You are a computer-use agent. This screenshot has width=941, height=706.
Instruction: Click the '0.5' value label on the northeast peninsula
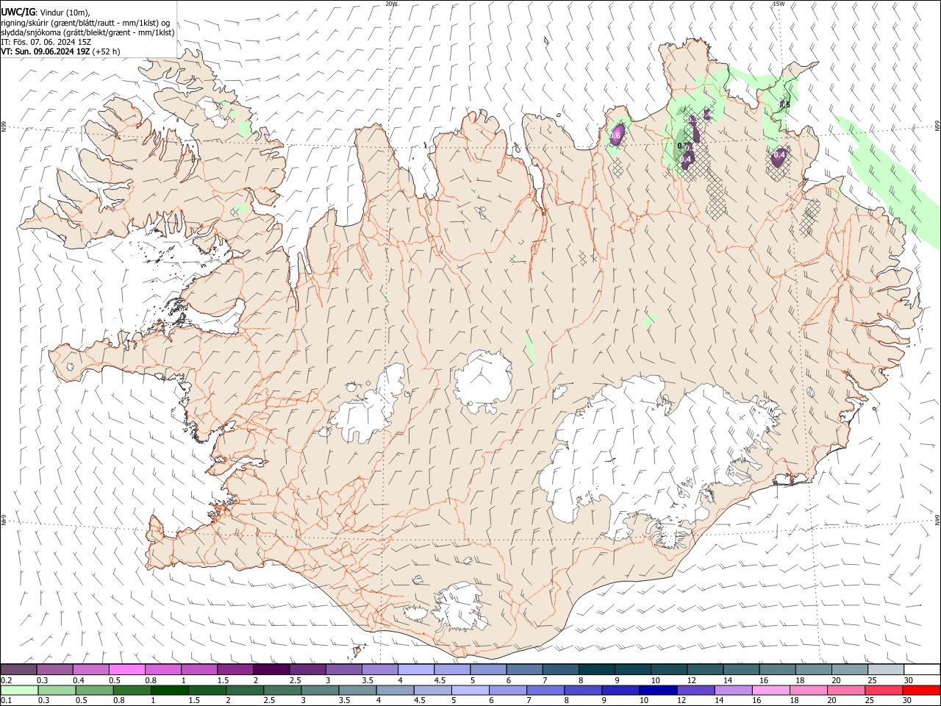(x=784, y=104)
